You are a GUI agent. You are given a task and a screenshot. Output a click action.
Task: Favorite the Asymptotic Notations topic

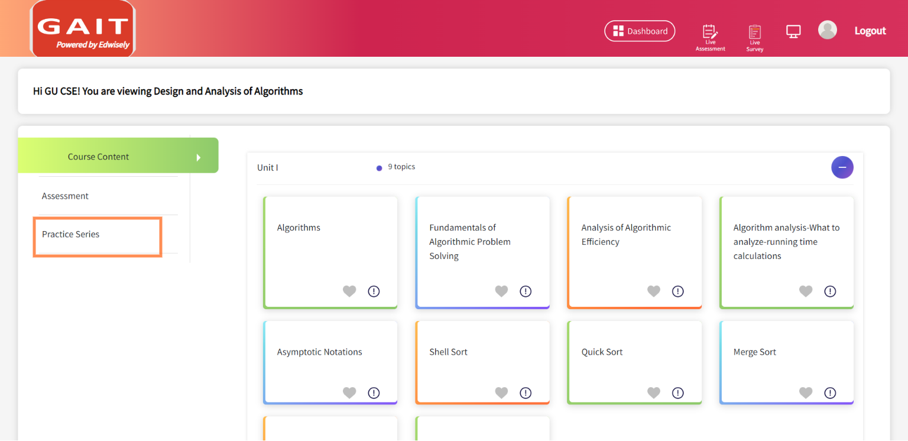349,393
